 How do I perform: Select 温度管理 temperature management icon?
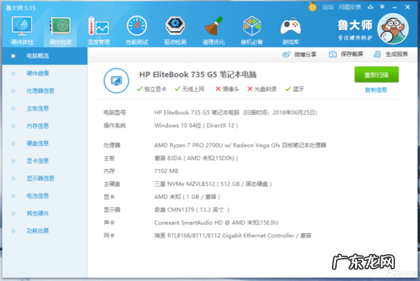coord(98,28)
